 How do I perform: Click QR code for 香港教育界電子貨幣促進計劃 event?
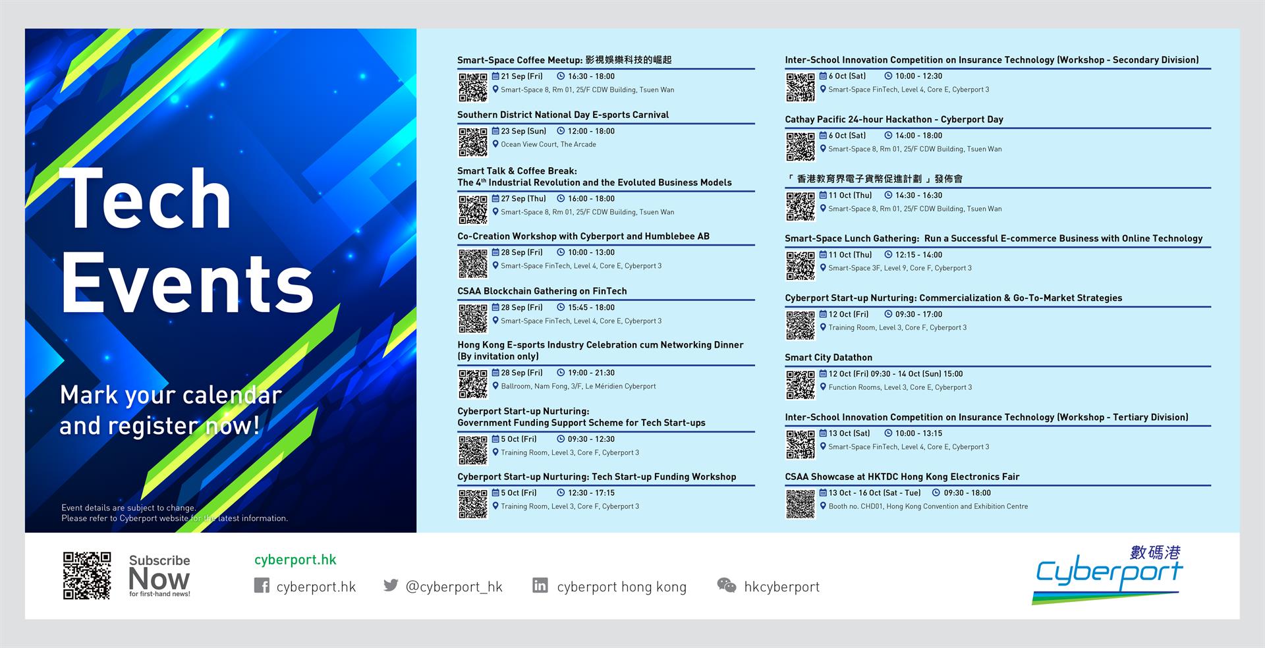point(801,206)
